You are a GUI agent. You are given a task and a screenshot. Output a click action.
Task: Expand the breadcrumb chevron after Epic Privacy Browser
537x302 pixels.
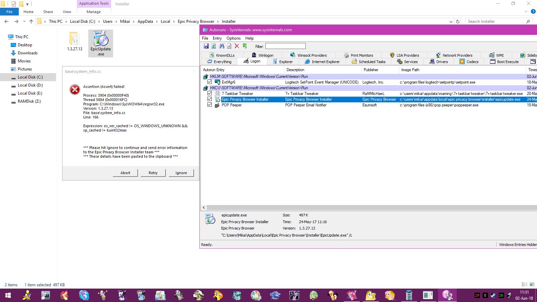coord(218,21)
